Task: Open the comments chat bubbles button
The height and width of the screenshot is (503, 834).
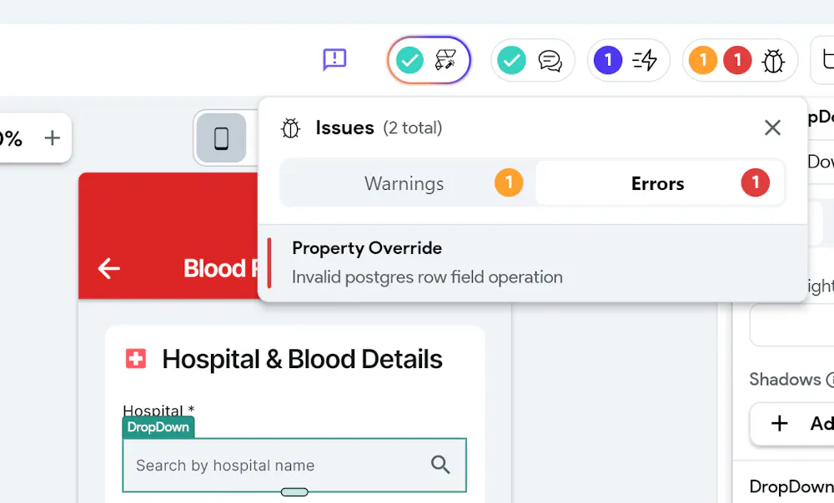Action: (x=550, y=61)
